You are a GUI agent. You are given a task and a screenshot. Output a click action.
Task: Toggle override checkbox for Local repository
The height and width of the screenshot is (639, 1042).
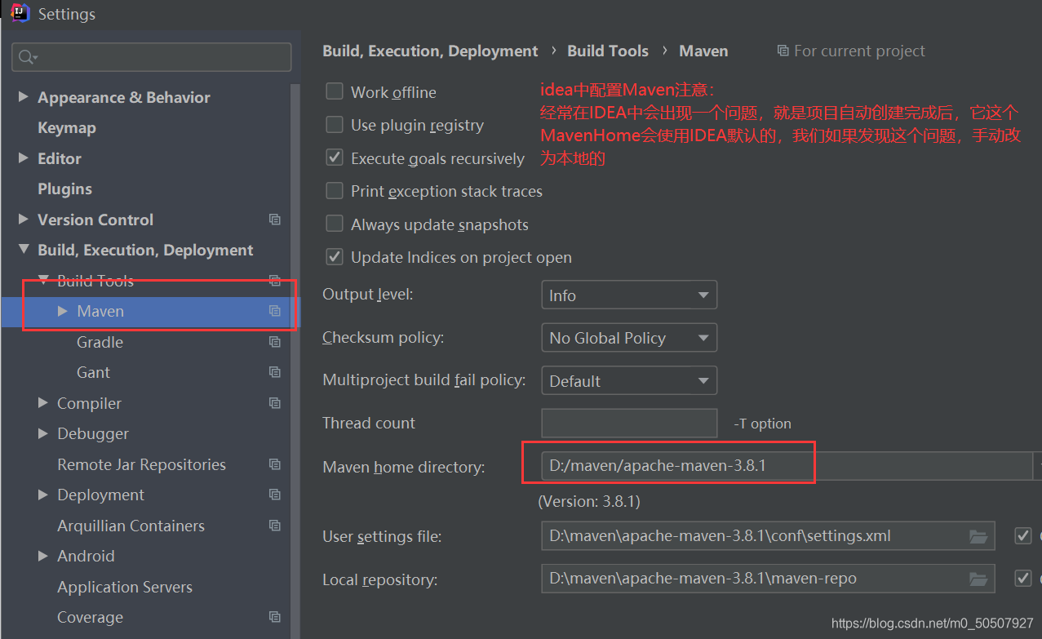(1022, 579)
